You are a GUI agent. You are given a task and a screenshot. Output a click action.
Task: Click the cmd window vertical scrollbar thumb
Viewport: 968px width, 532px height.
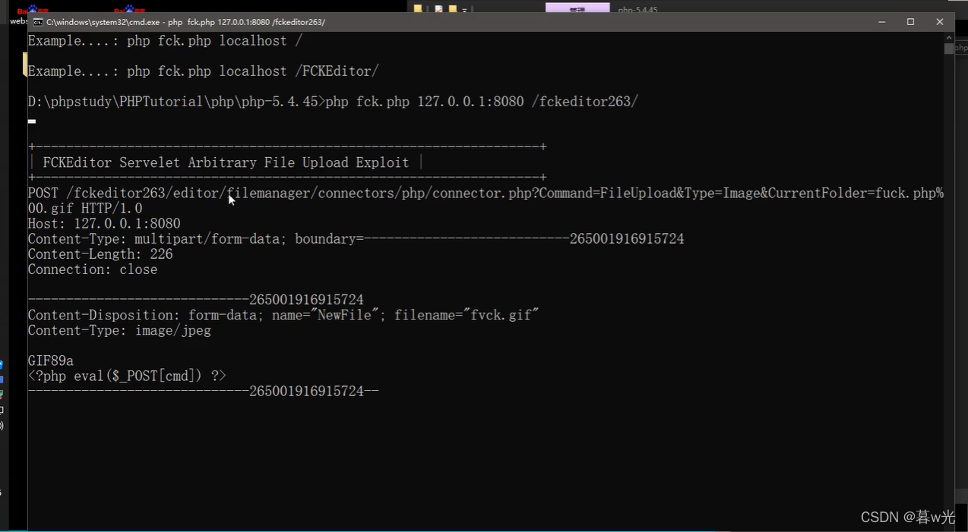948,49
